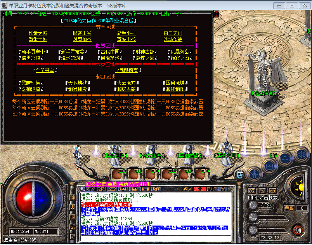
Task: Go to 火云魔穴
Action: point(127,83)
